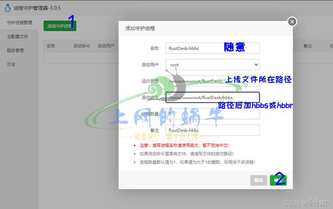The height and width of the screenshot is (209, 333).
Task: Switch to the 主配置文件 tab
Action: click(18, 36)
